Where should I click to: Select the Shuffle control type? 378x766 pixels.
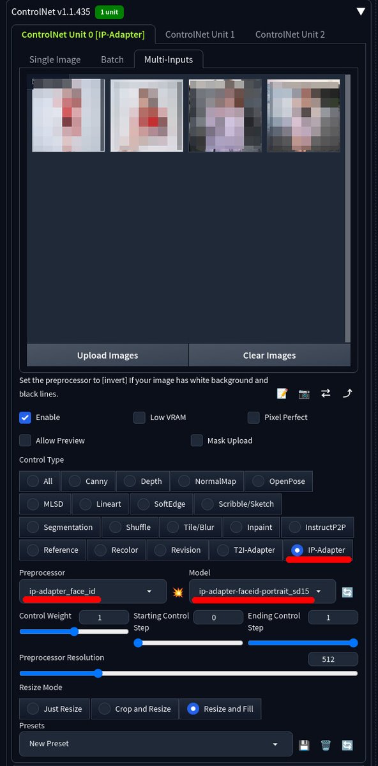tap(130, 527)
